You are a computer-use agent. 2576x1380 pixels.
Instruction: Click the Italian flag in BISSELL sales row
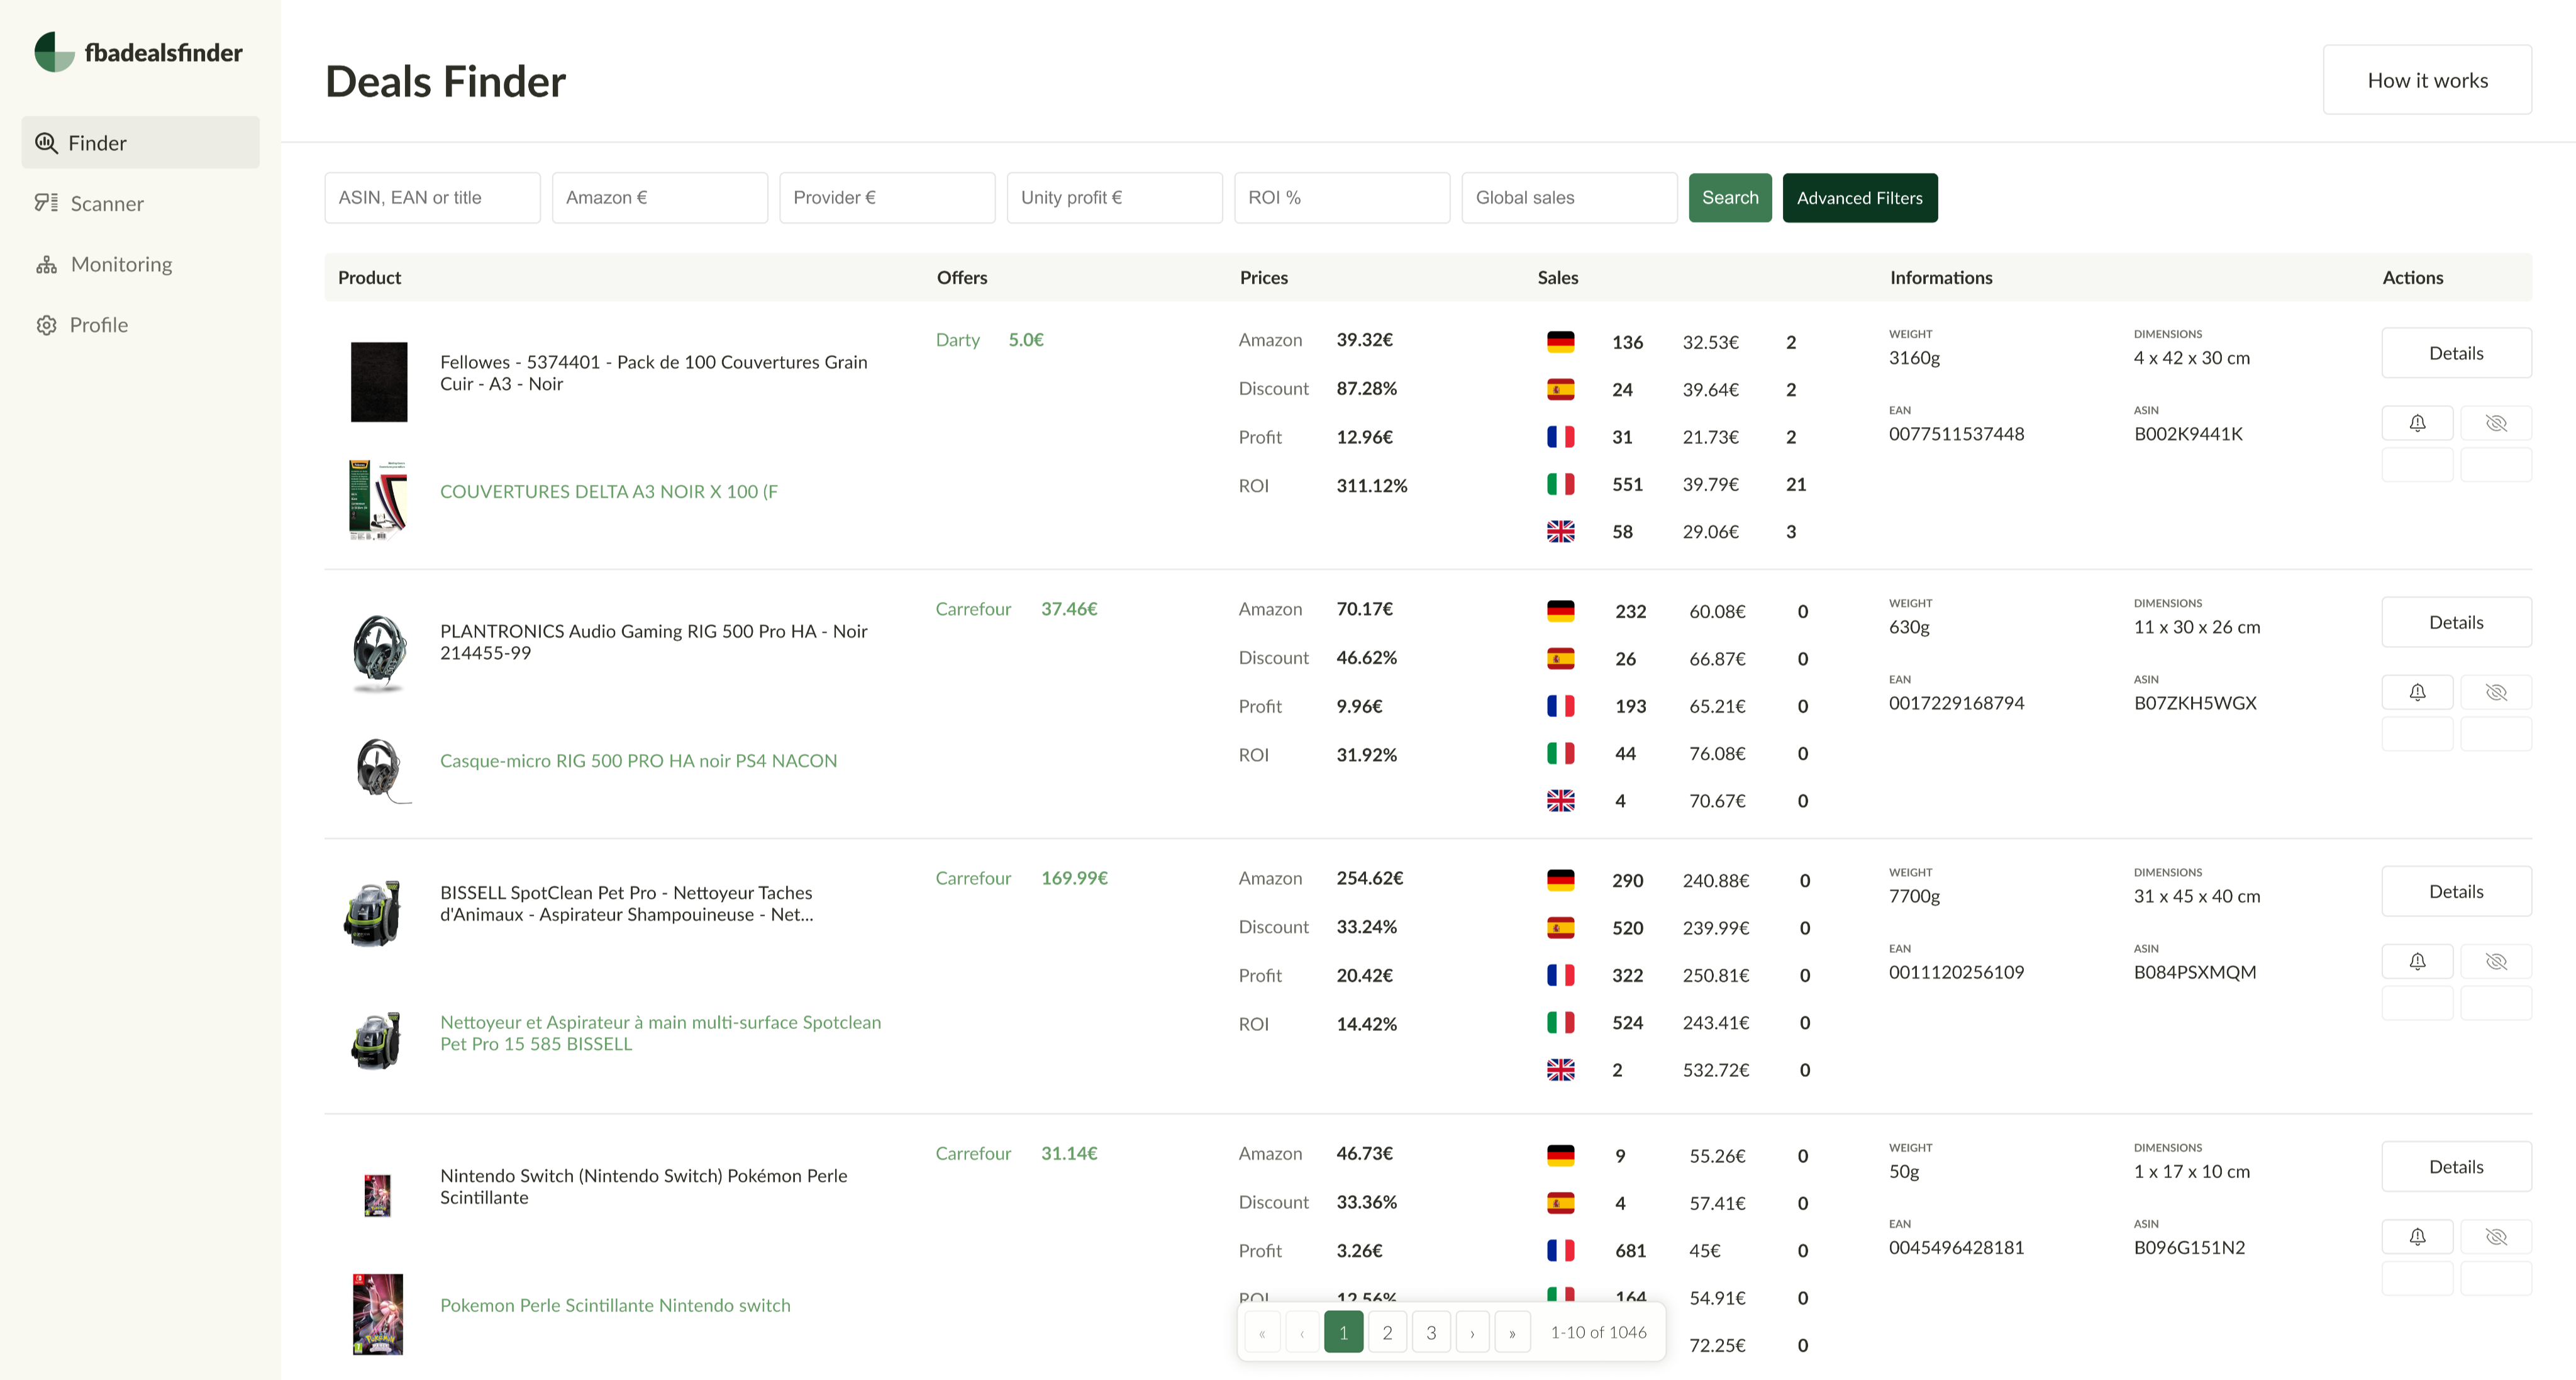[x=1560, y=1022]
